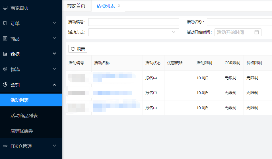
Task: Click the 刷新 button label
Action: tap(81, 49)
